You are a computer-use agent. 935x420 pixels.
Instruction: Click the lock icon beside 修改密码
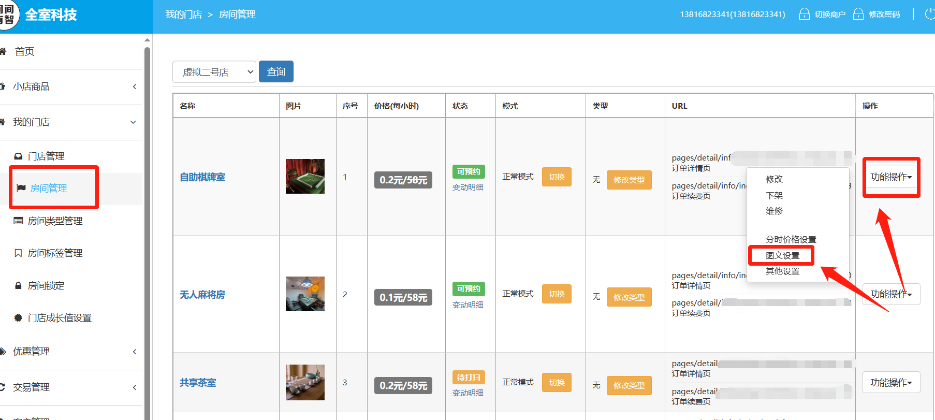click(x=858, y=14)
